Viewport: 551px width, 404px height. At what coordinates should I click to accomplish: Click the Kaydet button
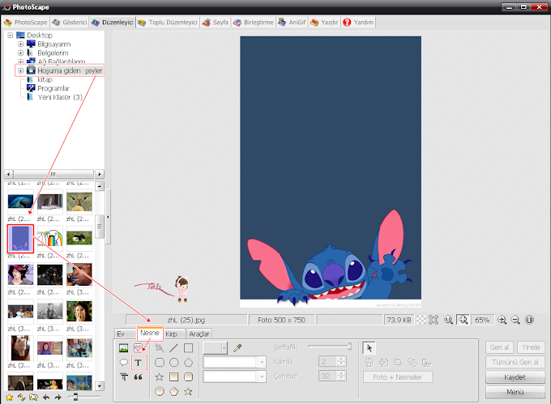pos(515,377)
